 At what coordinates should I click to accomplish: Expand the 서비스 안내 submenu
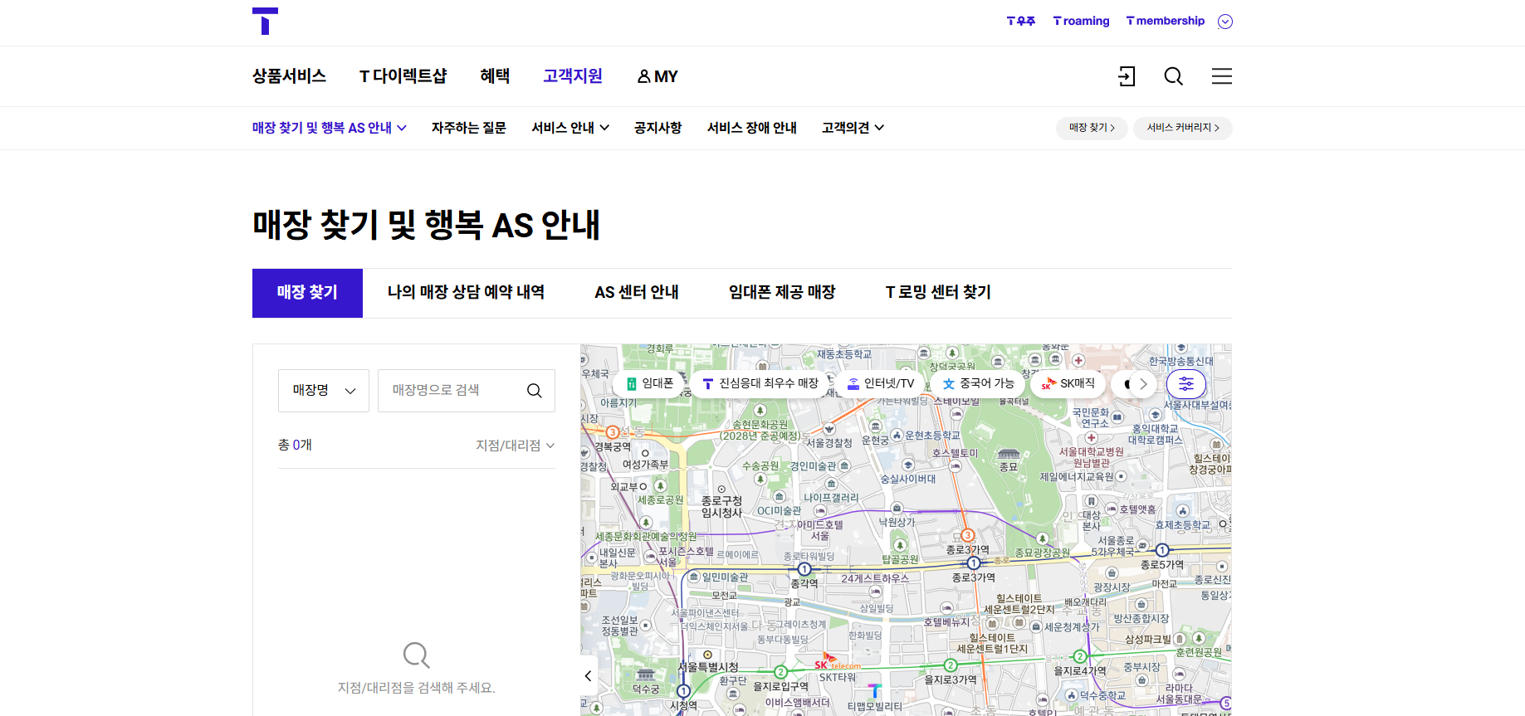(570, 128)
